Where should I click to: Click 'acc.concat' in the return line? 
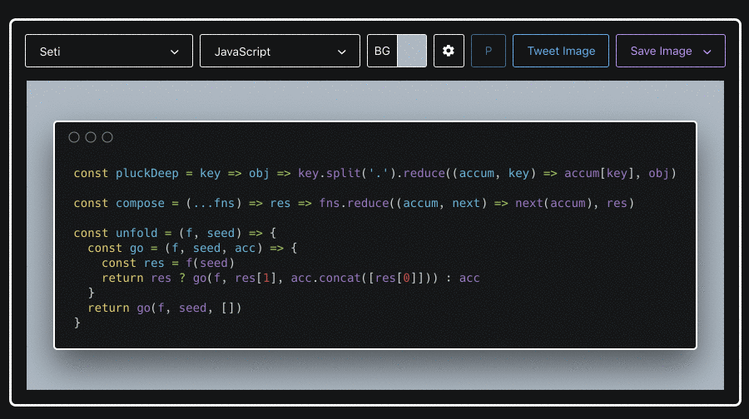(x=325, y=278)
